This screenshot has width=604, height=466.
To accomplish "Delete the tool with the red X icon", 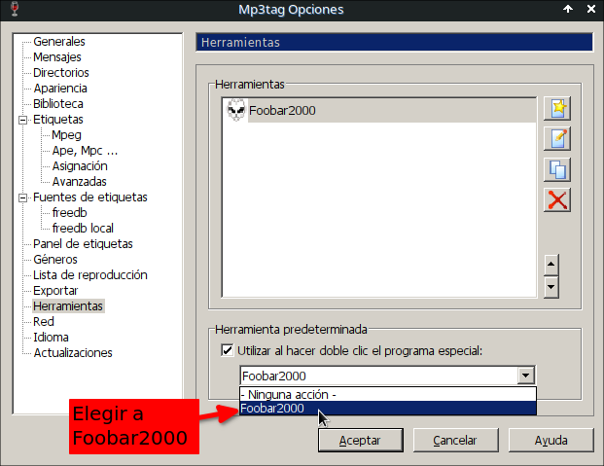I will (x=557, y=199).
